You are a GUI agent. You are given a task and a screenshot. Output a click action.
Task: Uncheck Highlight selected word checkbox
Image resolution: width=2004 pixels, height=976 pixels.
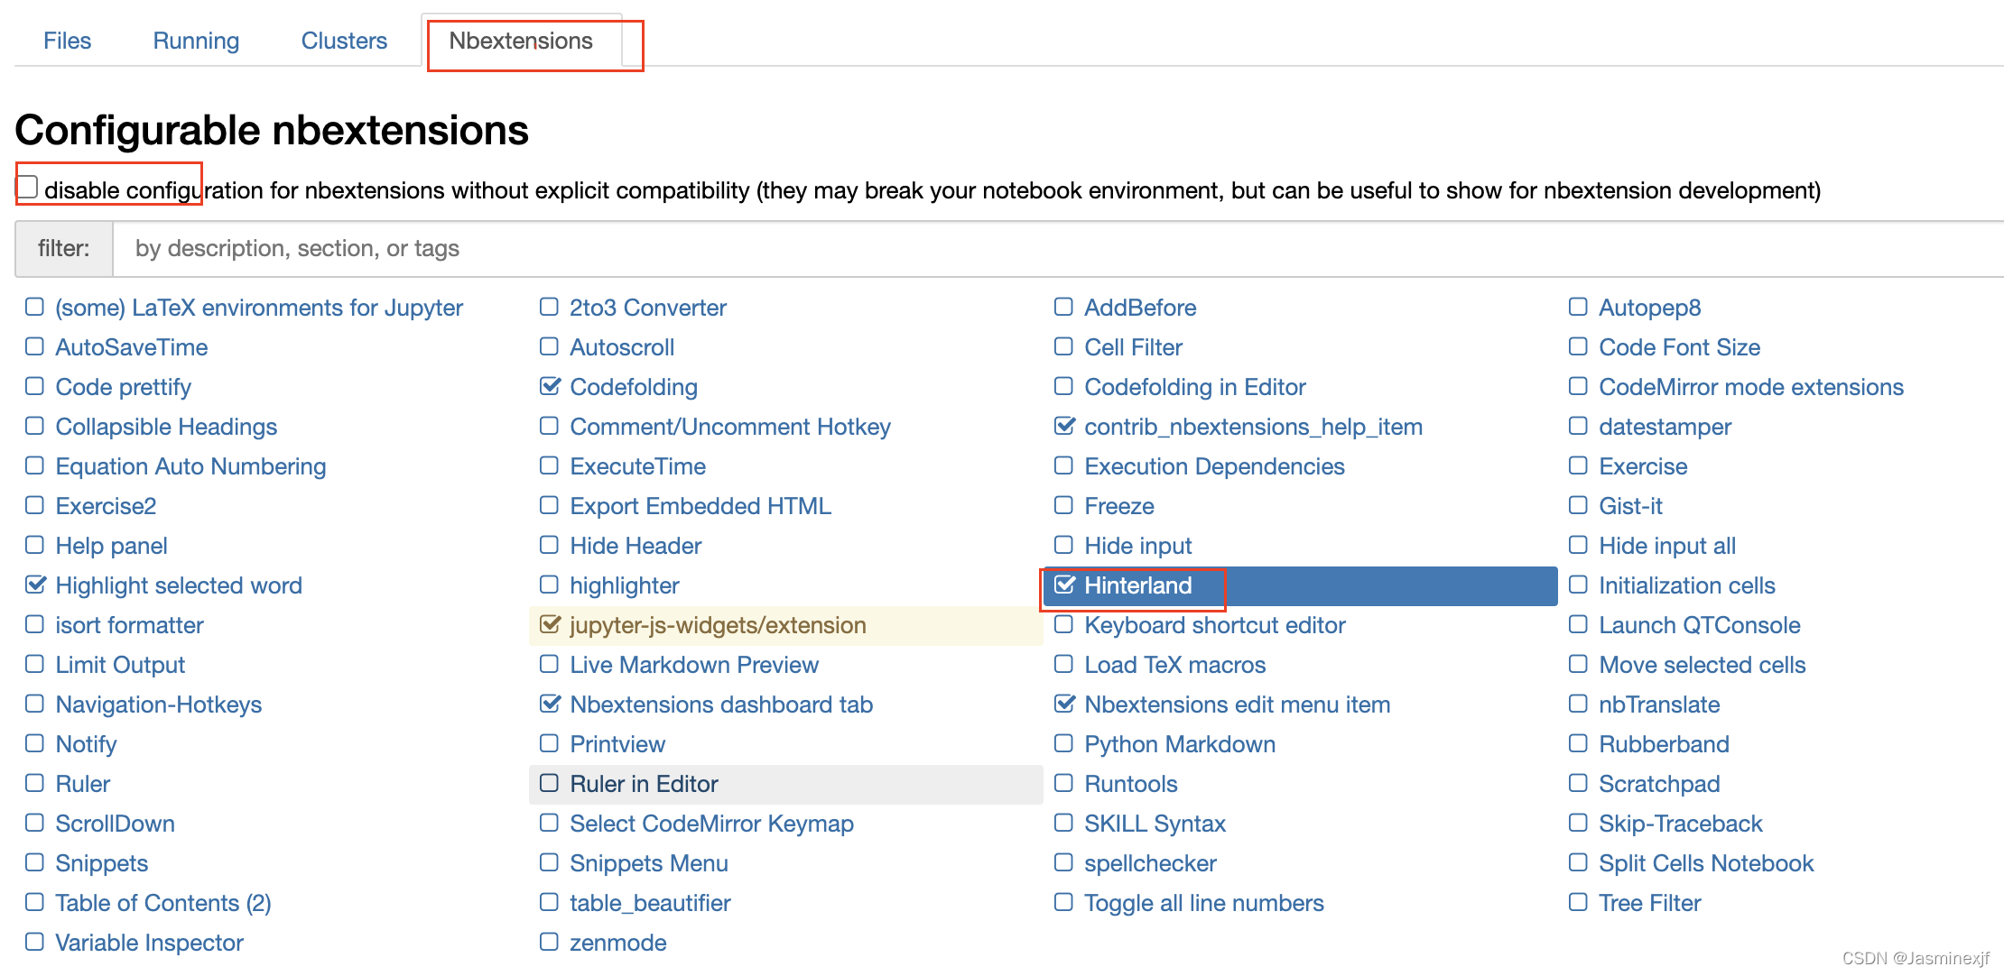click(x=35, y=585)
